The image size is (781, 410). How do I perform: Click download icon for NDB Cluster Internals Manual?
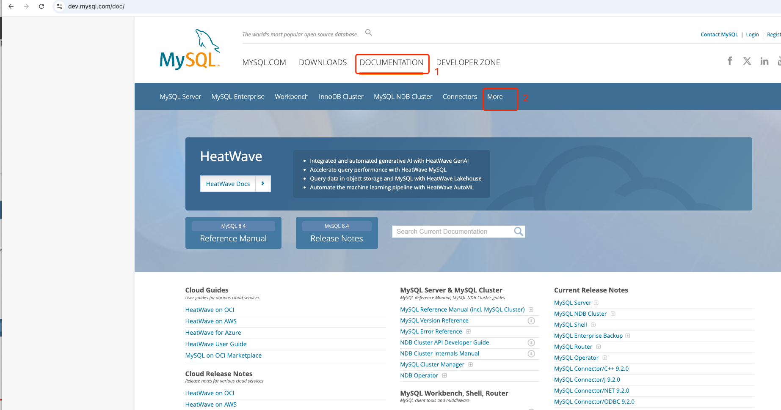531,354
